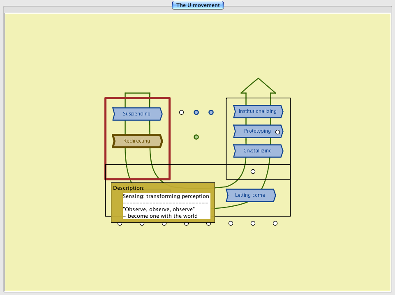Select the Prototyping node label
395x295 pixels.
tap(257, 131)
